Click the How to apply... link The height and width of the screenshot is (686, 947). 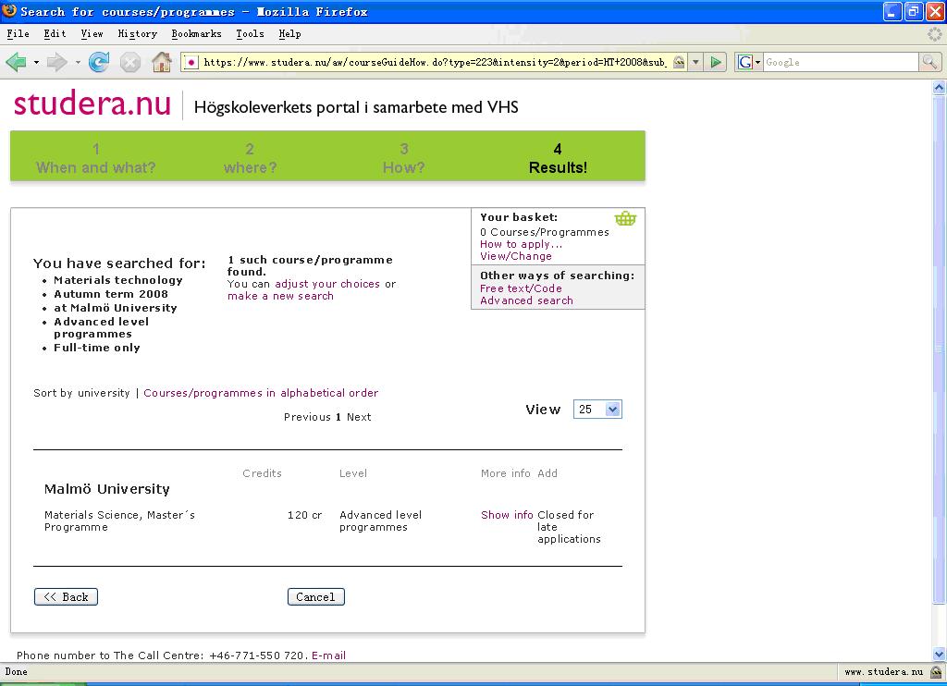pyautogui.click(x=522, y=244)
